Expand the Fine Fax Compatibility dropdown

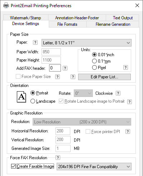[x=94, y=166]
